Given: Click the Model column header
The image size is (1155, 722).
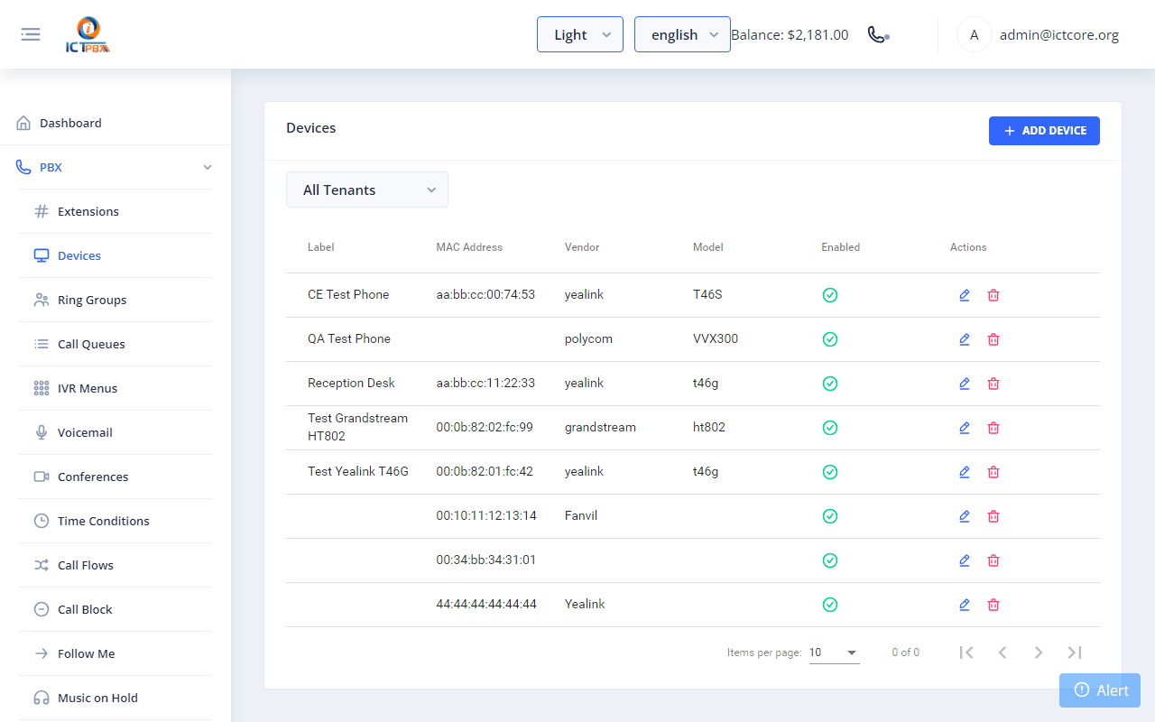Looking at the screenshot, I should [708, 247].
